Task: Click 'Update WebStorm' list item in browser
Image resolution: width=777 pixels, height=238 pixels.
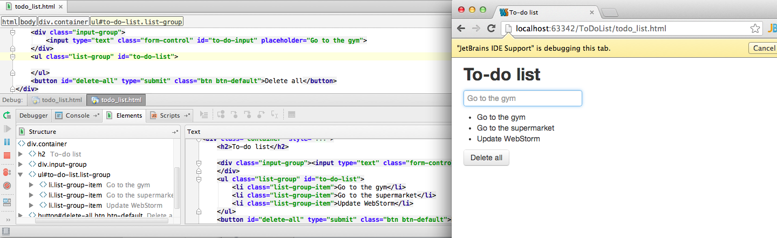Action: point(508,139)
